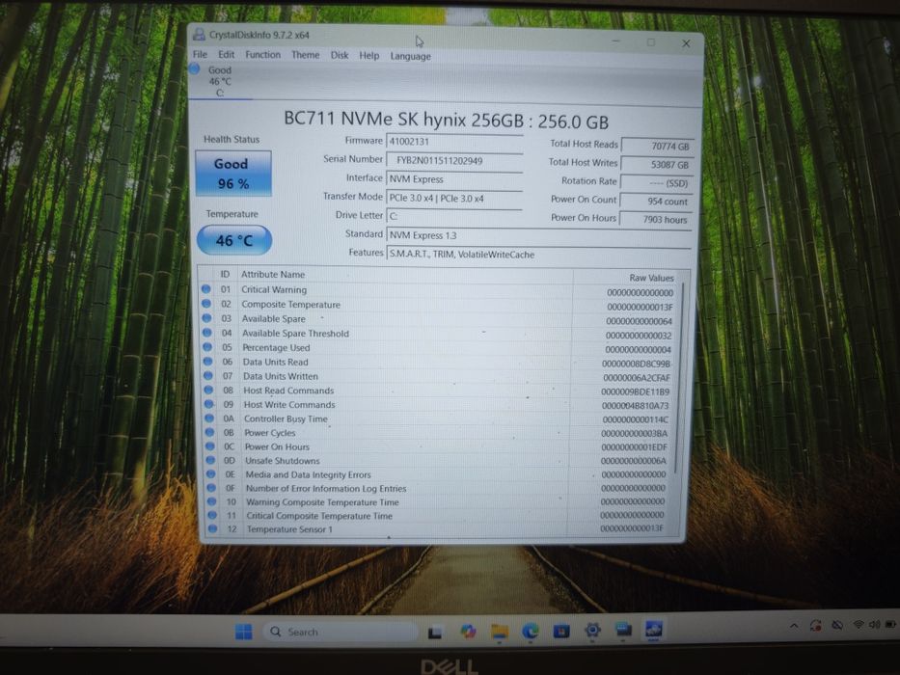Select Warning Composite Temperature Time row
The height and width of the screenshot is (675, 900).
click(x=439, y=502)
